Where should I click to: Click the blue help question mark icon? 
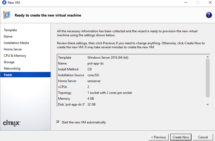[x=209, y=15]
